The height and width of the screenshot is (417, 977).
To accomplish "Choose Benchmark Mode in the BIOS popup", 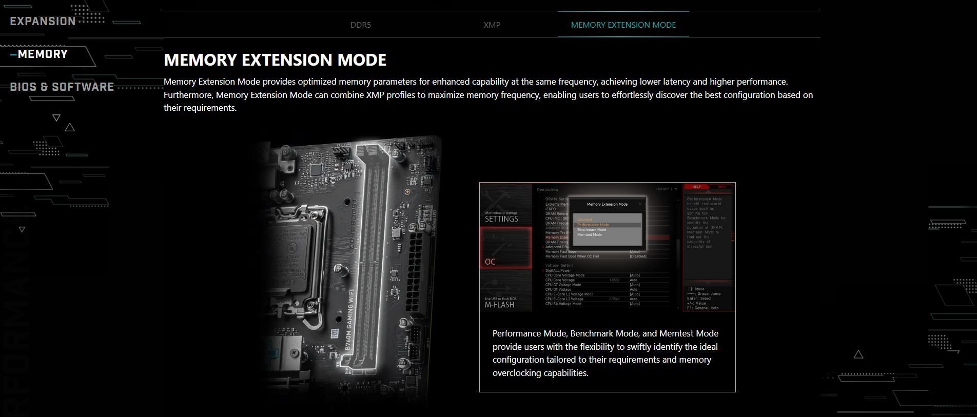I will 592,230.
